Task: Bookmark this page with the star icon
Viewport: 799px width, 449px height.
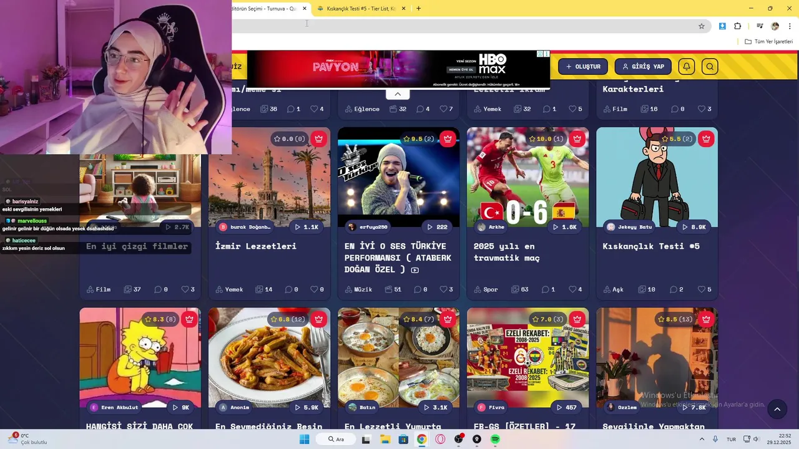Action: [702, 26]
